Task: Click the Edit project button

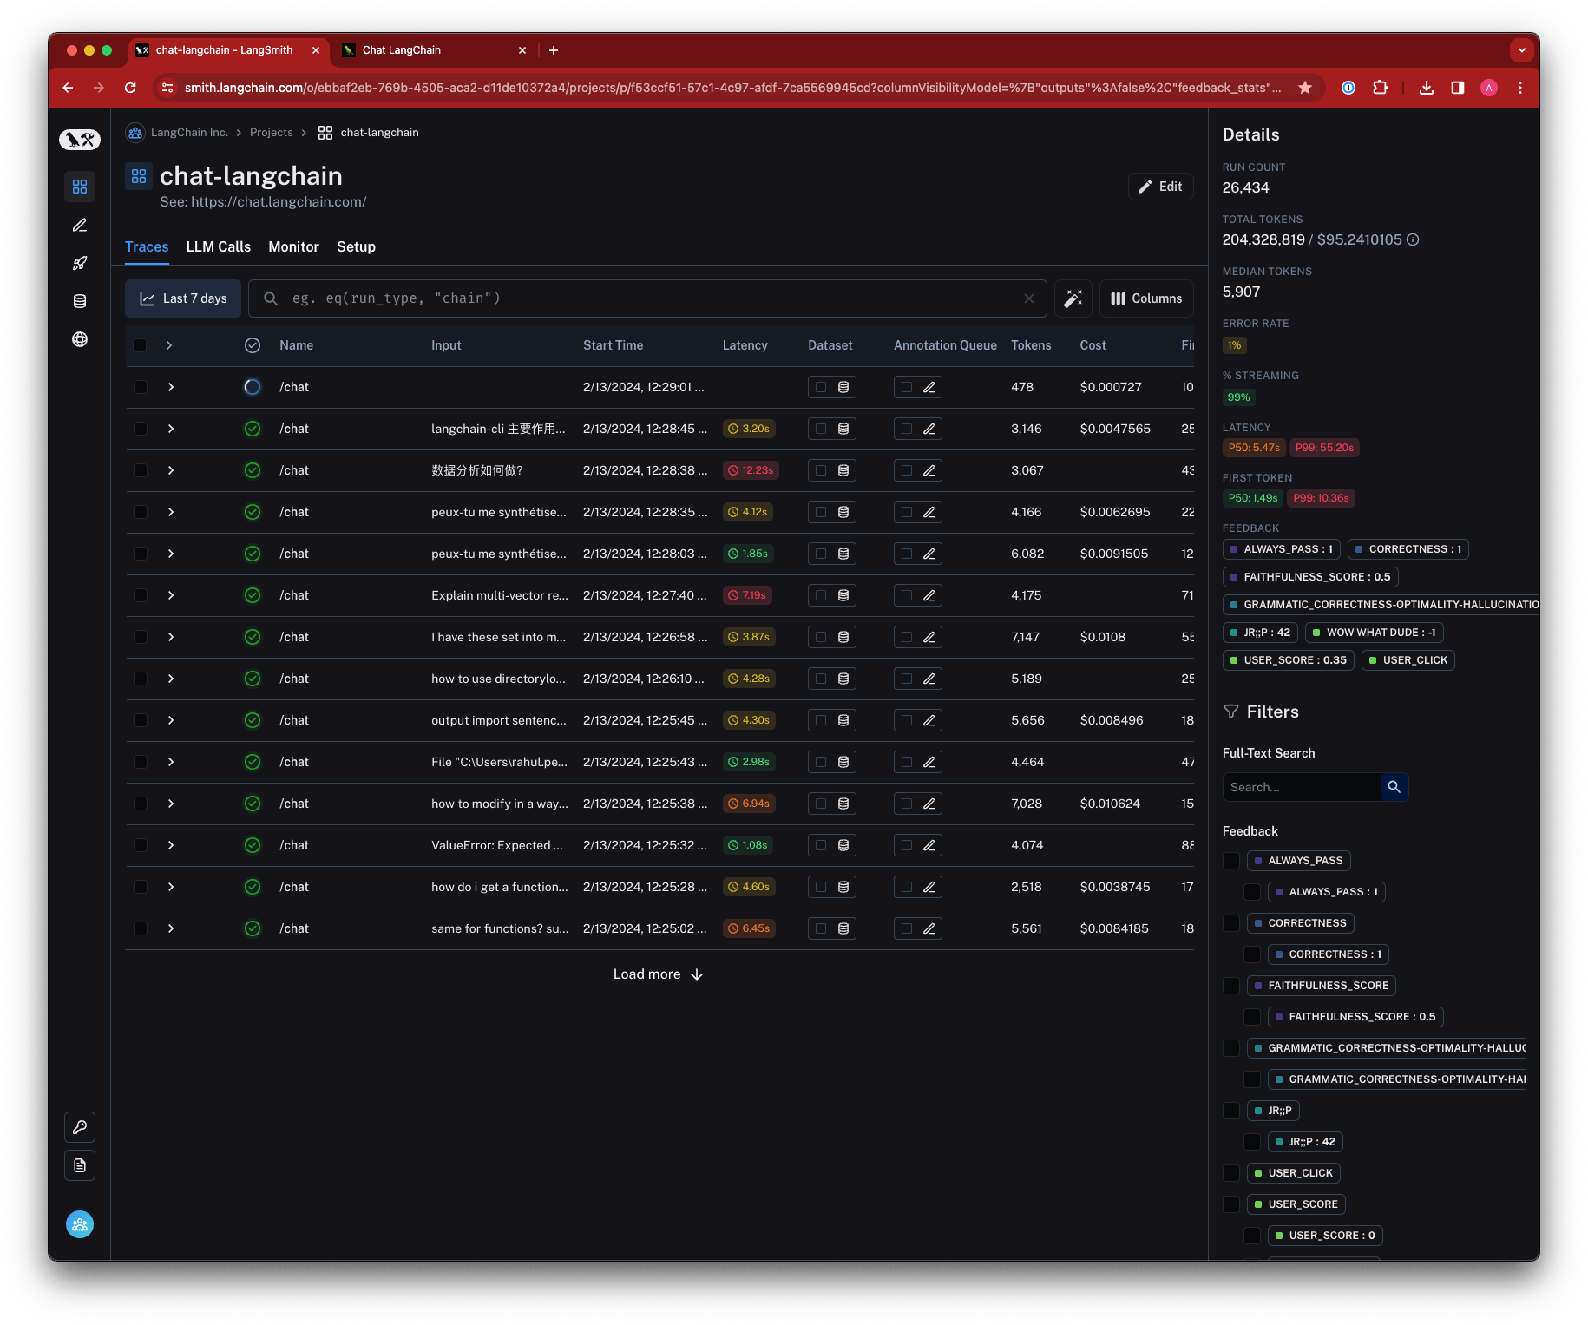Action: pos(1160,187)
